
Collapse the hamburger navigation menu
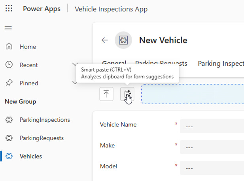pos(8,28)
